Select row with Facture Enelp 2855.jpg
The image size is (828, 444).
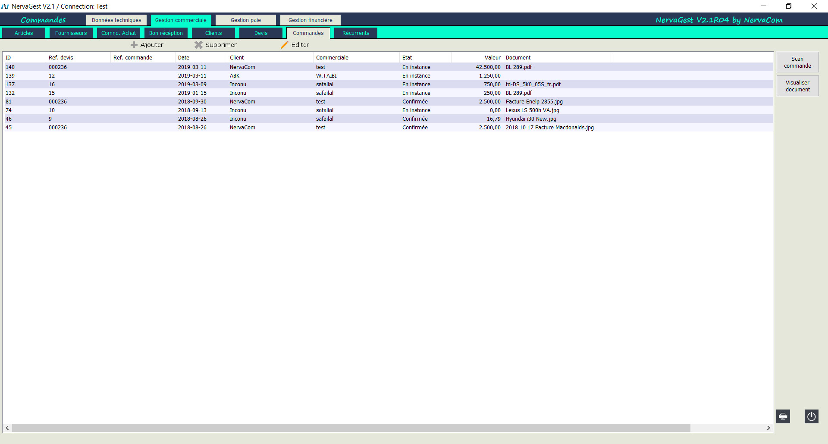coord(534,102)
